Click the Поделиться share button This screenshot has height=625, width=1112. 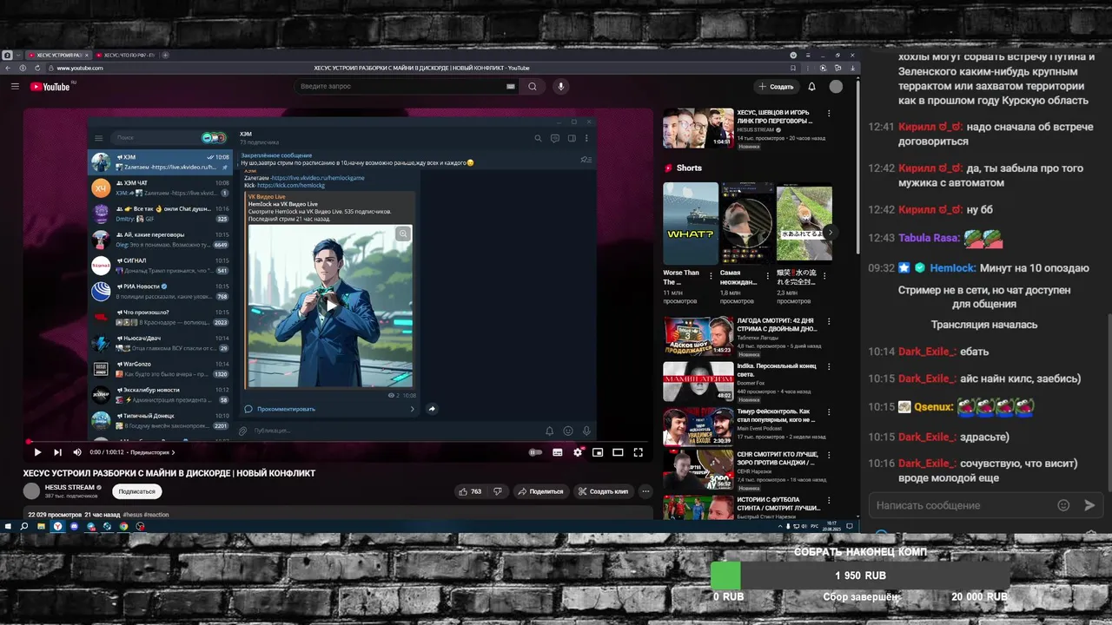[539, 491]
